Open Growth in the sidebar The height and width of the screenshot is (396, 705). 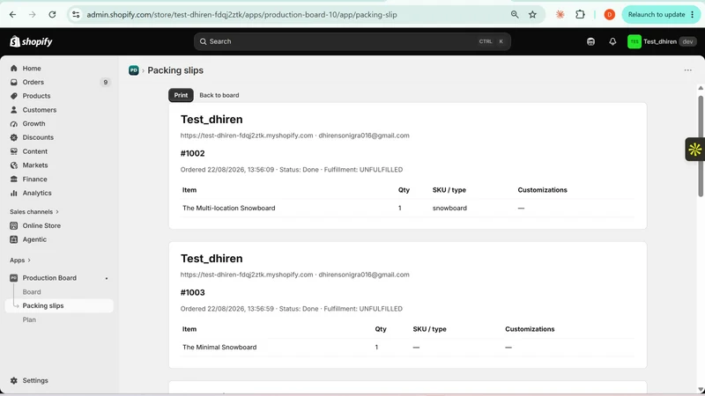tap(33, 123)
